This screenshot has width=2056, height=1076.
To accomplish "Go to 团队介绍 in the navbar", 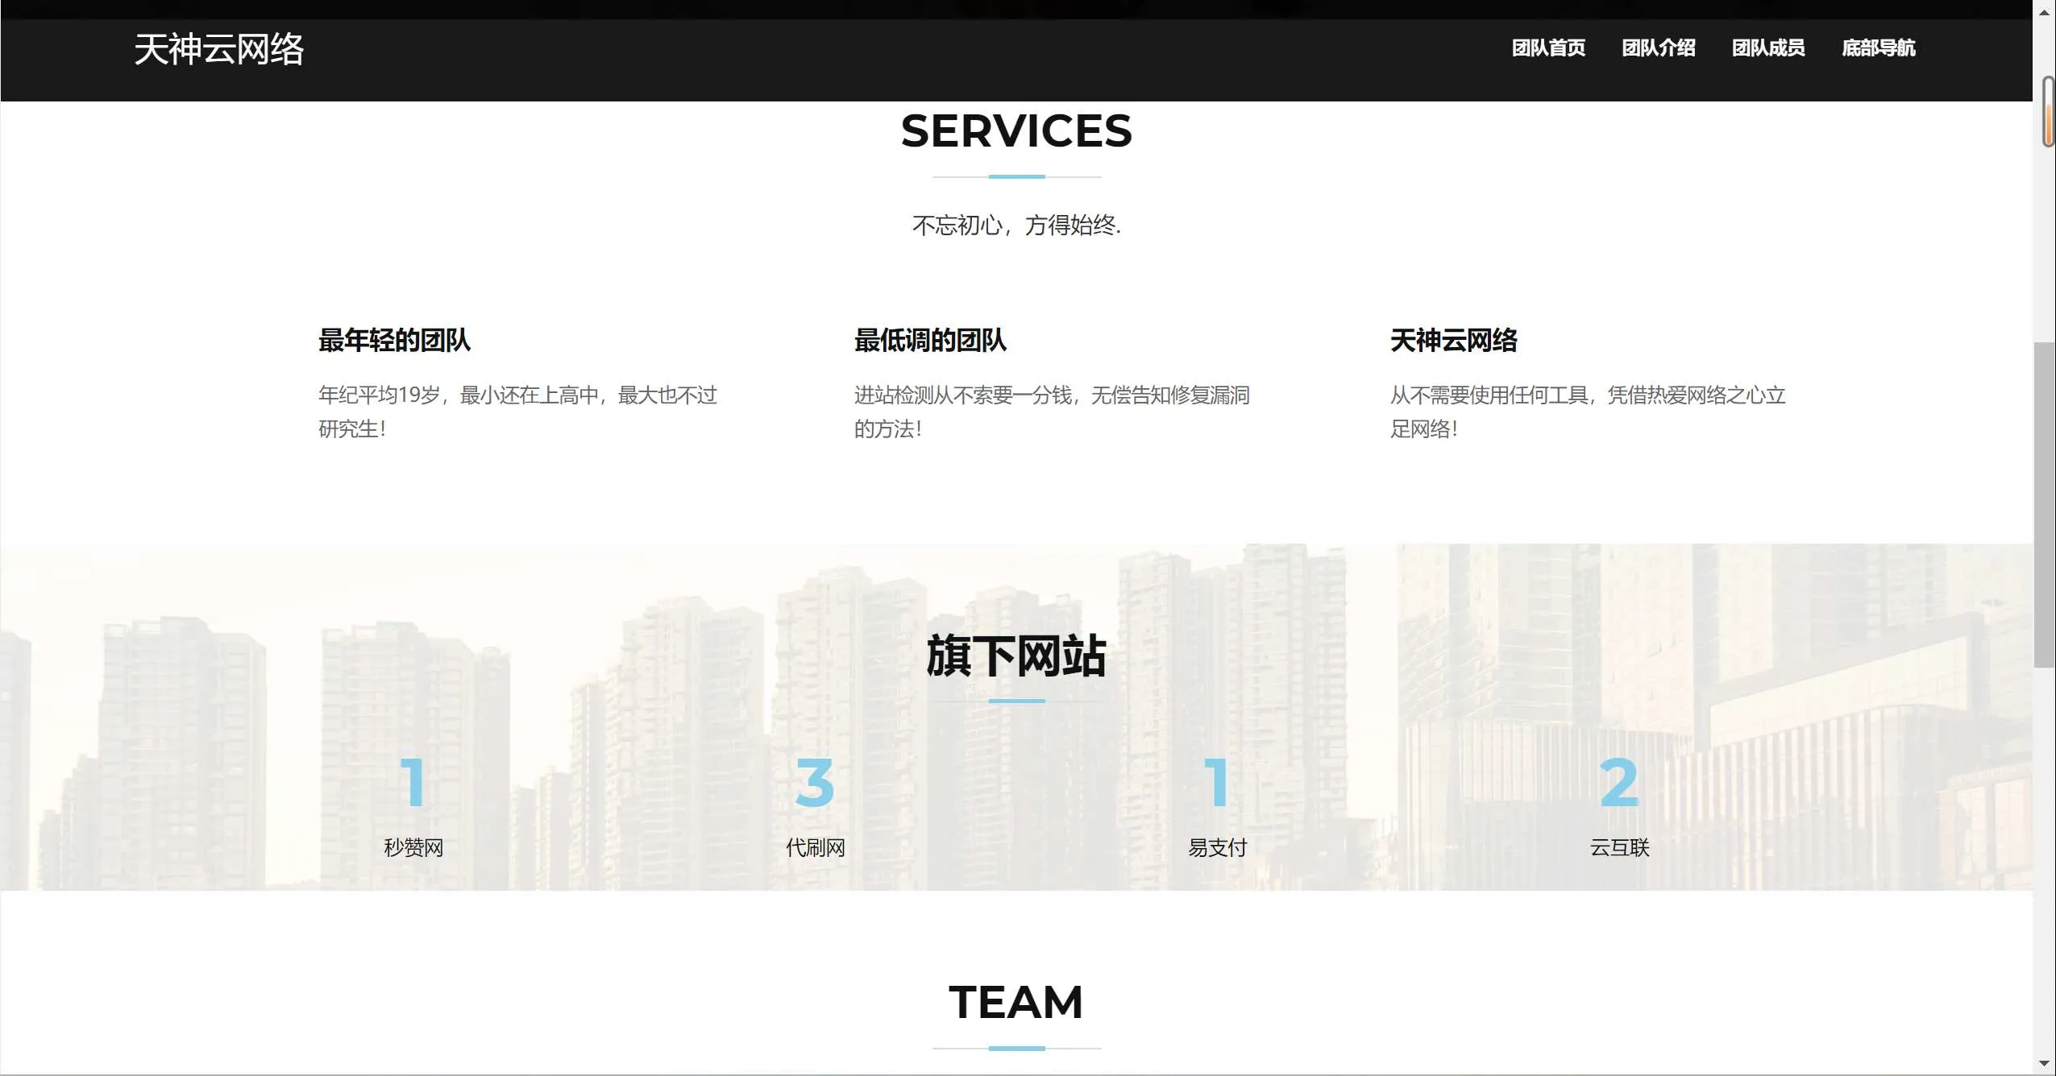I will 1658,48.
